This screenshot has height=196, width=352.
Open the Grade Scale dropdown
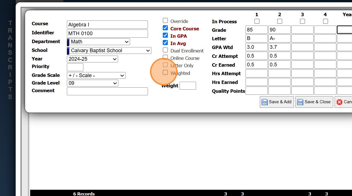coord(96,75)
